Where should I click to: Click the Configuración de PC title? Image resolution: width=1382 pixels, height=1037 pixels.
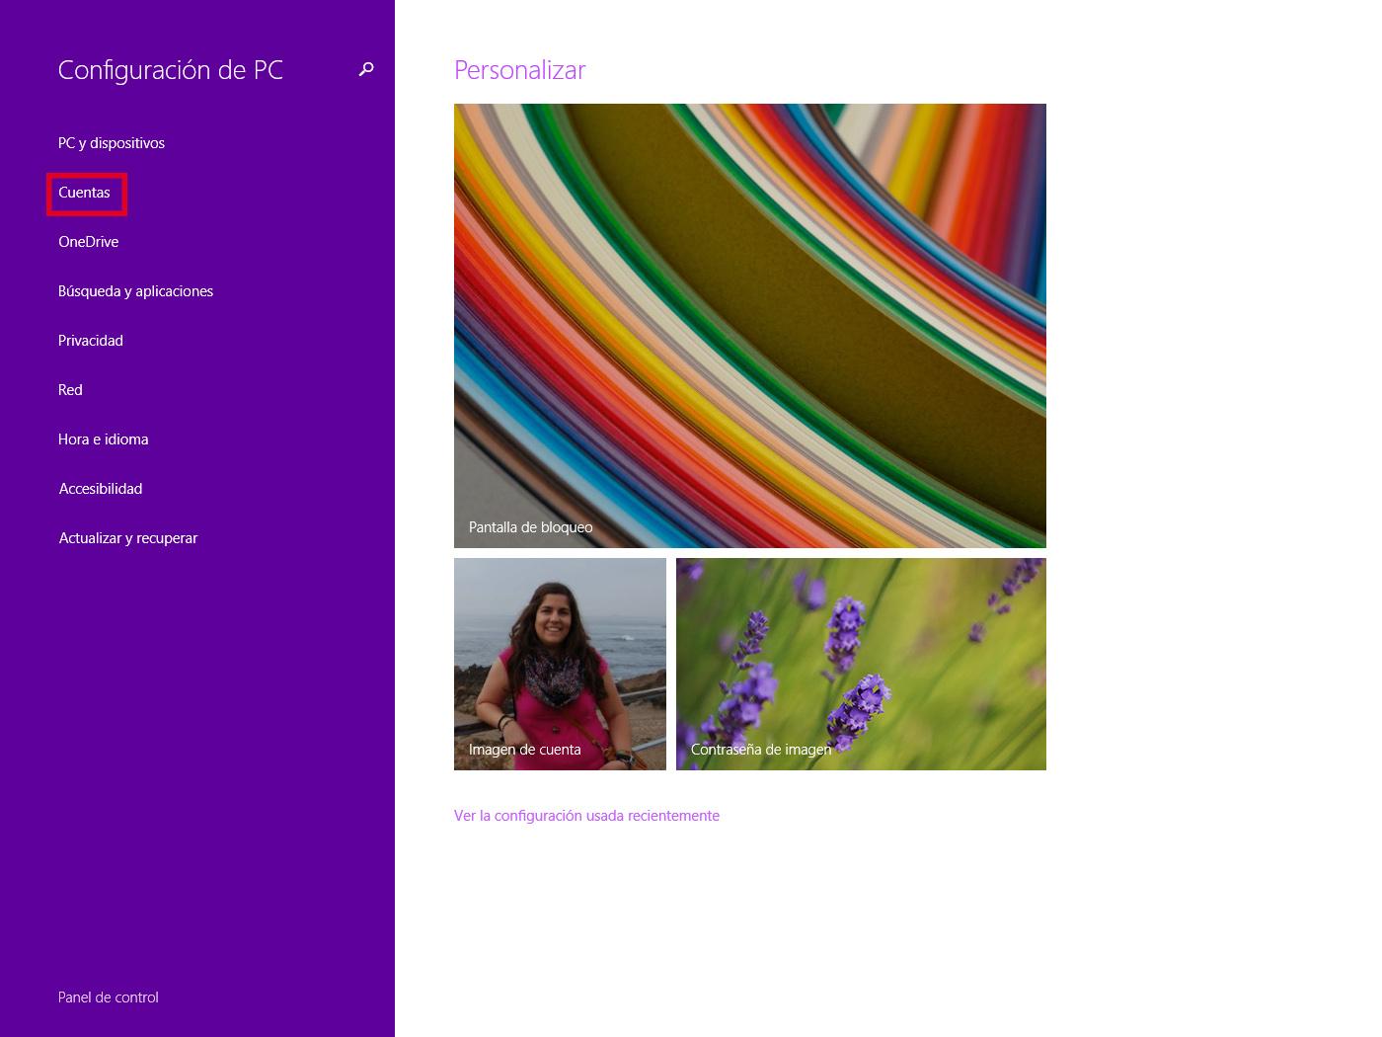[x=171, y=70]
